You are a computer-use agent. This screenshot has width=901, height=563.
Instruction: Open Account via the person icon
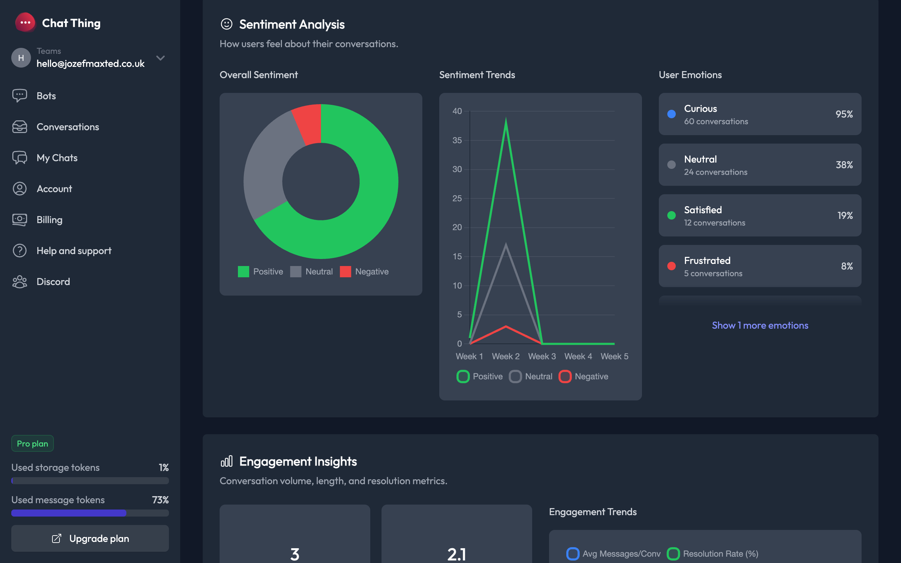click(x=20, y=189)
